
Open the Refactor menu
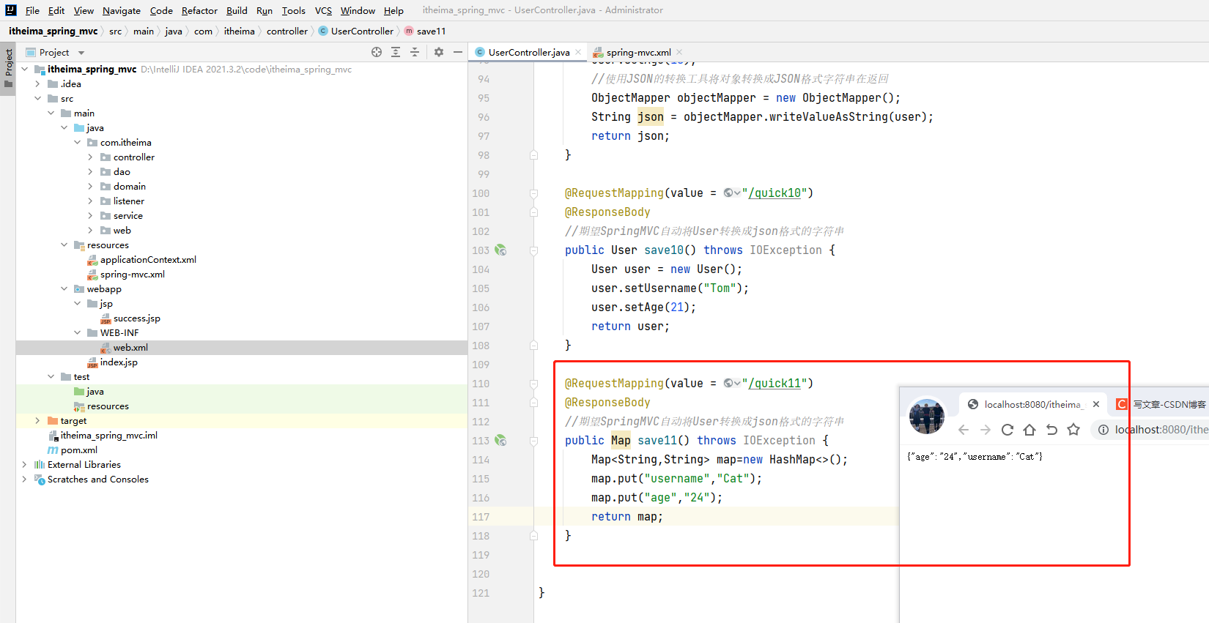point(199,10)
